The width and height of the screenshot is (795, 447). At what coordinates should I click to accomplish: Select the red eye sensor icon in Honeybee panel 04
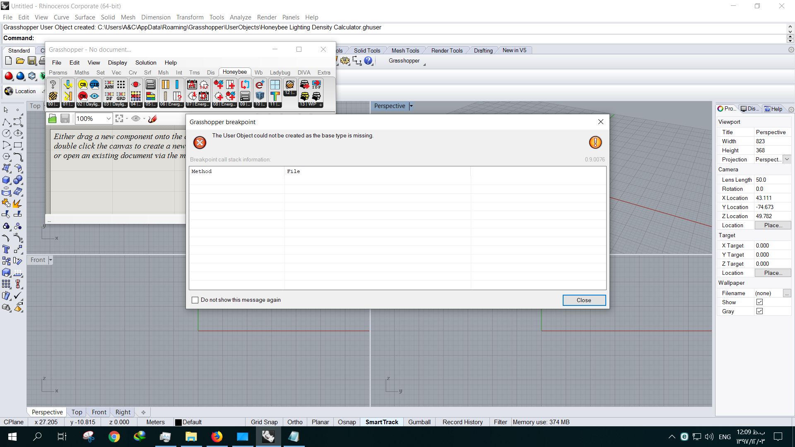[135, 84]
